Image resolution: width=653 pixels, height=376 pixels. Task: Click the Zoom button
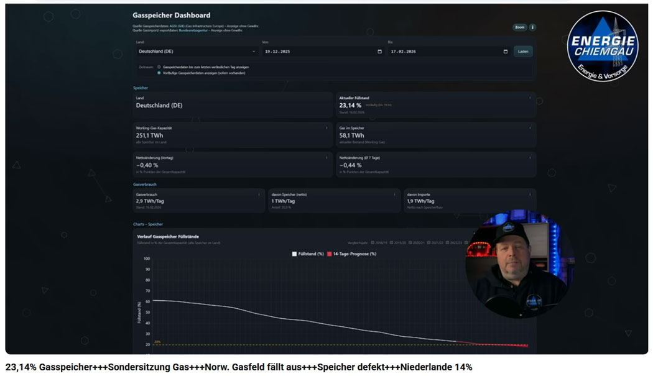pos(519,27)
